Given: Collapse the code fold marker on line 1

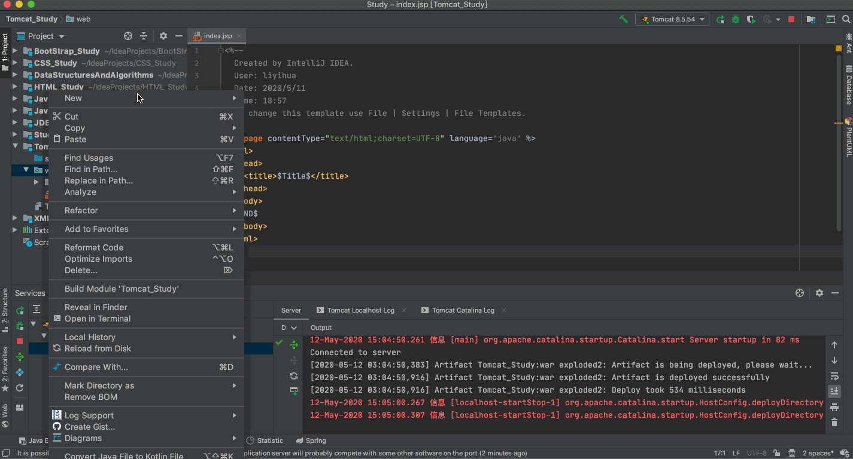Looking at the screenshot, I should pyautogui.click(x=221, y=51).
